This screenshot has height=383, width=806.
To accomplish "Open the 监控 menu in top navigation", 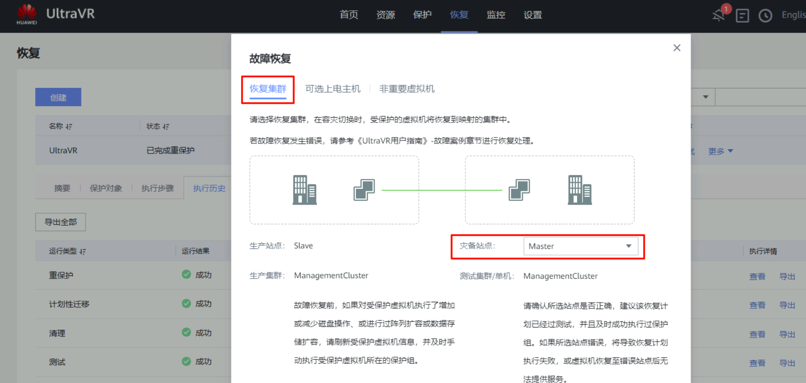I will pyautogui.click(x=496, y=15).
